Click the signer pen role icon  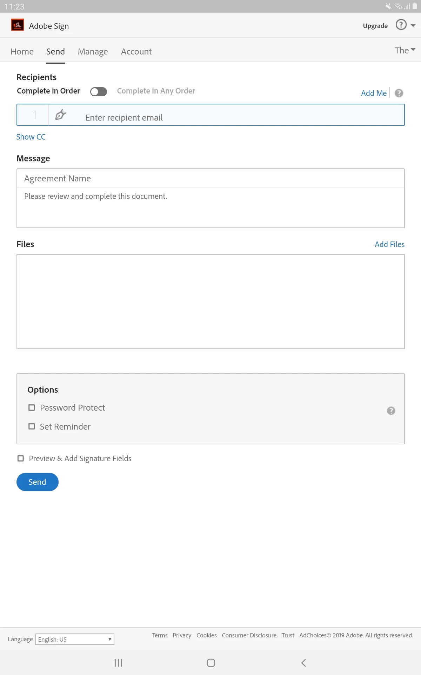tap(61, 115)
